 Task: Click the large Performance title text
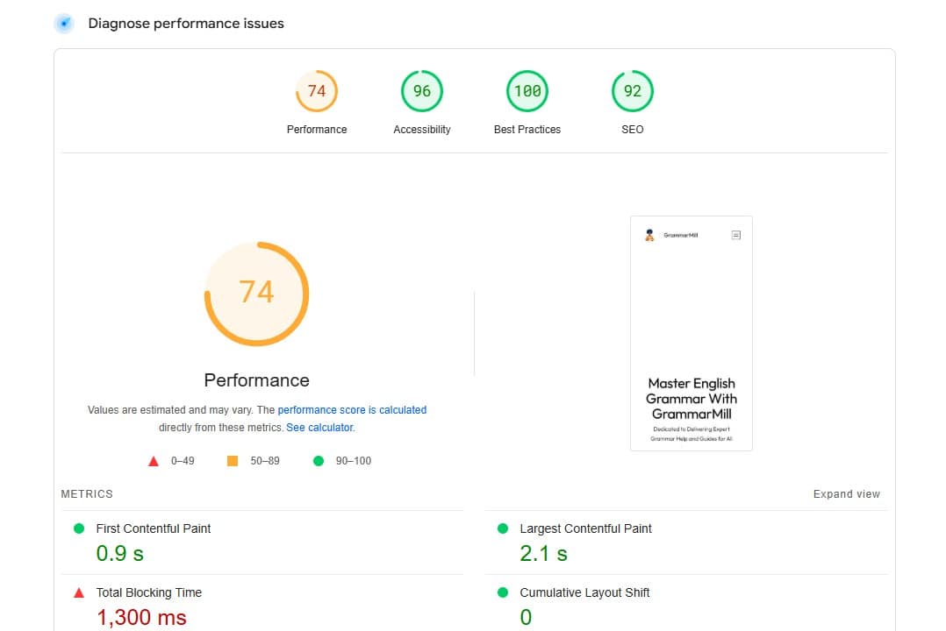(256, 380)
